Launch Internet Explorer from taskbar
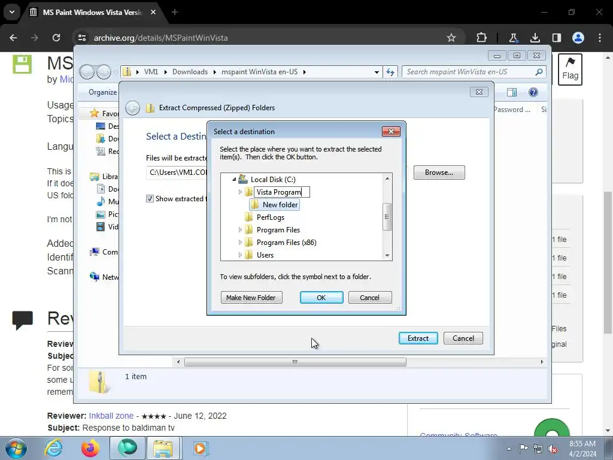Screen dimensions: 613x460 coord(53,448)
